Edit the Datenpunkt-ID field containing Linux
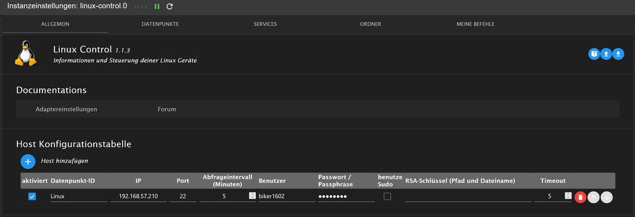 (78, 196)
